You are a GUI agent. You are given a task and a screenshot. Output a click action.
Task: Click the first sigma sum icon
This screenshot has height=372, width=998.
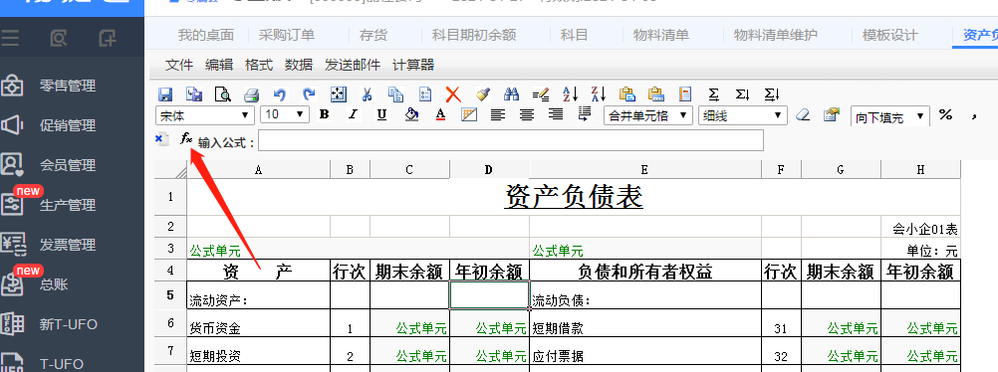pos(713,94)
